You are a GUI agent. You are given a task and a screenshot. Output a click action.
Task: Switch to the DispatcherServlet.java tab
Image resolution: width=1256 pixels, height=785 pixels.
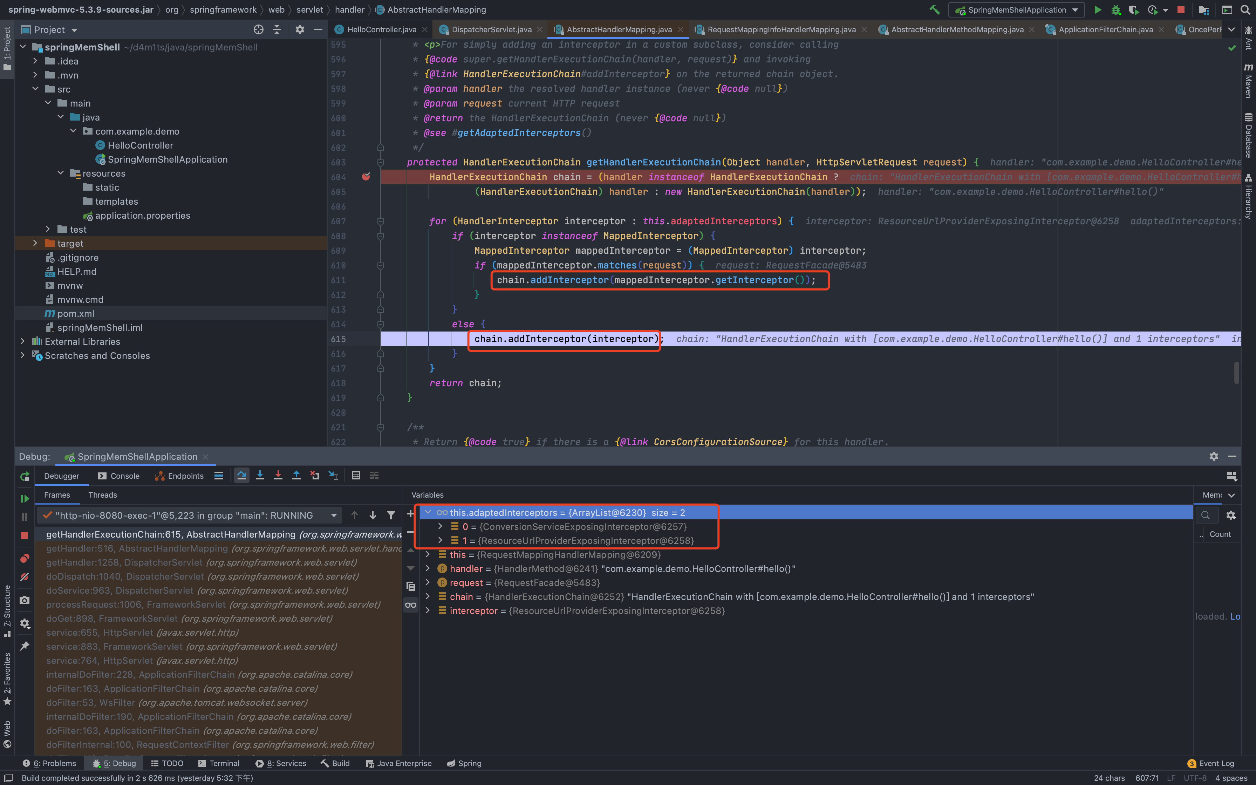(x=491, y=29)
